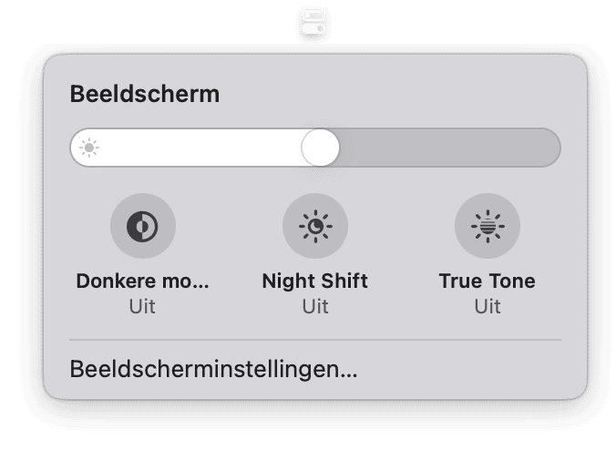Click the Uit status under Night Shift
This screenshot has width=616, height=450.
(315, 306)
